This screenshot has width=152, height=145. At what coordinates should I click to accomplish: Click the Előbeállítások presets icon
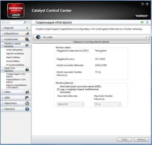27,34
